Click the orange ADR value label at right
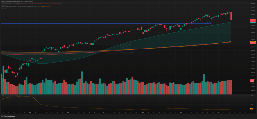 [x=251, y=108]
